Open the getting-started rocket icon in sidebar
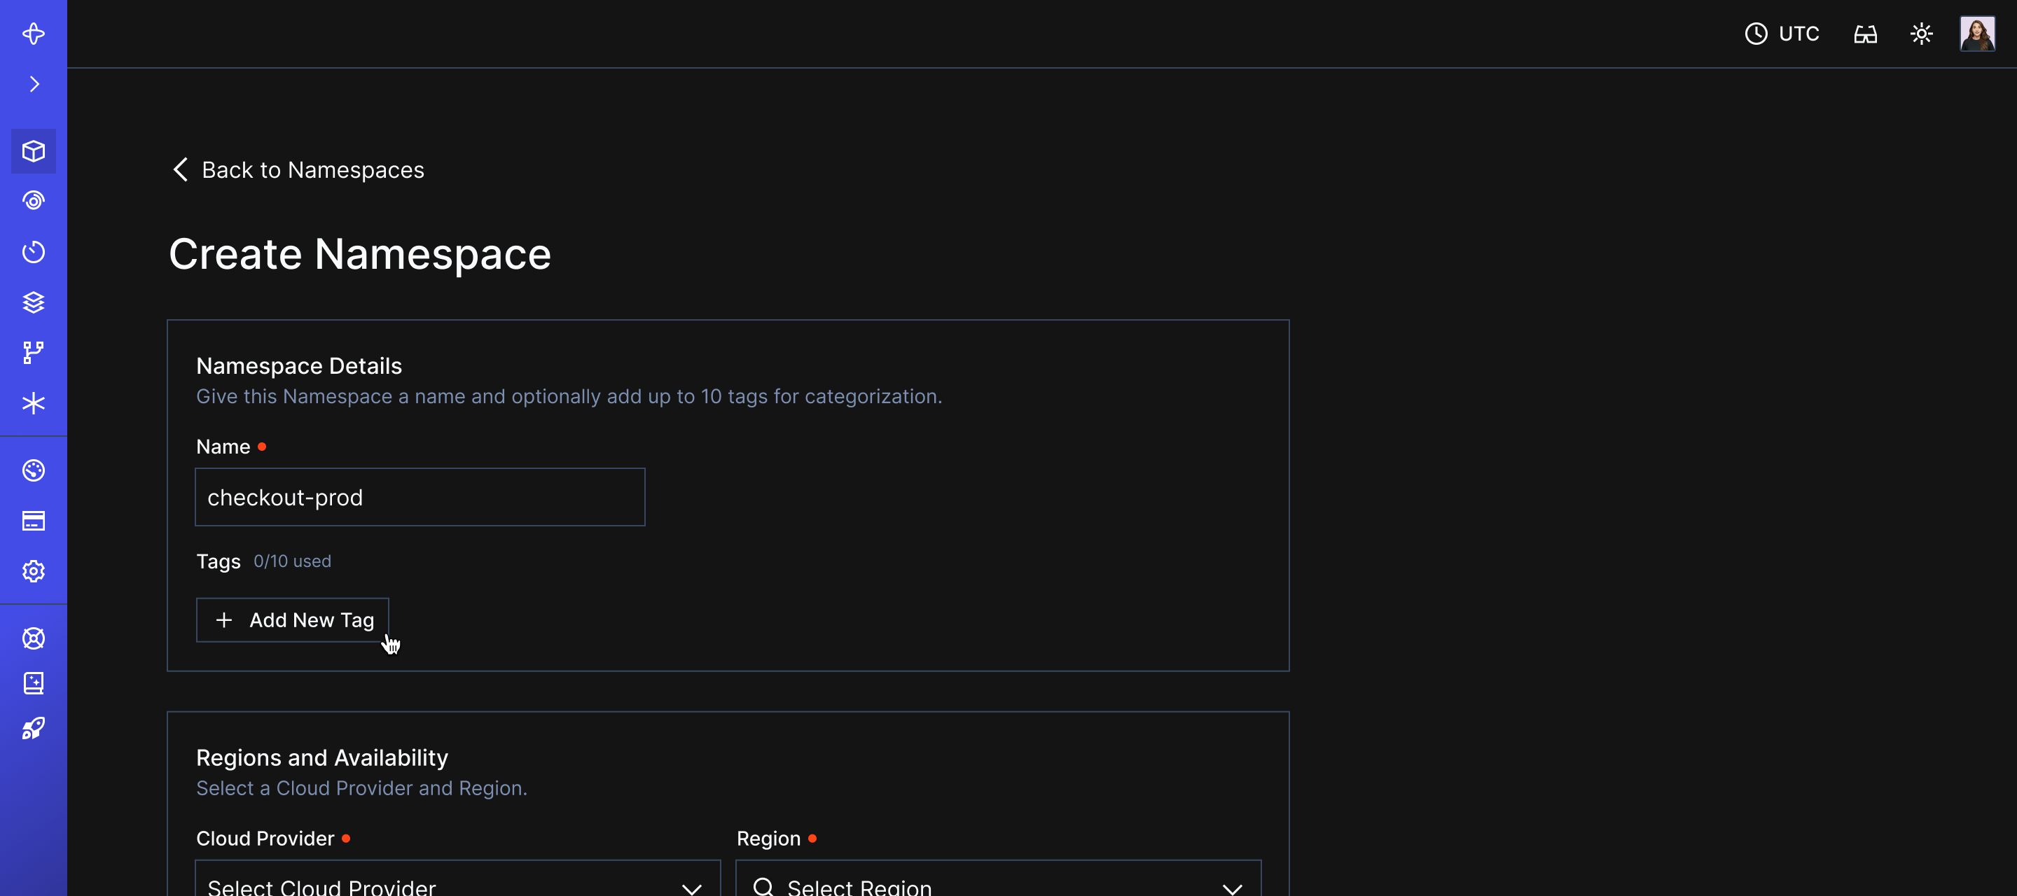 pos(34,729)
